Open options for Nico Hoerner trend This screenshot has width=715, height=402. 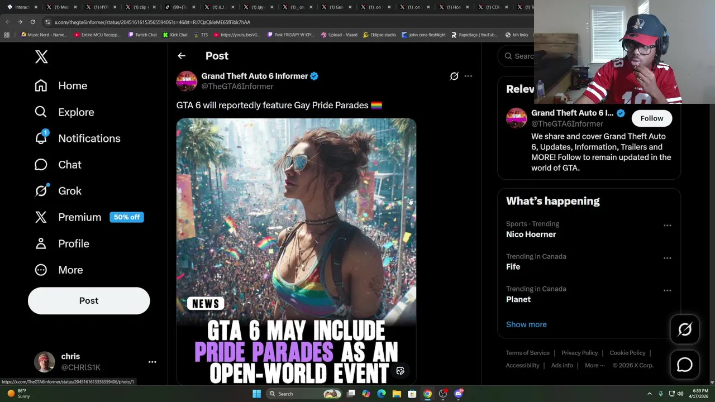[667, 226]
